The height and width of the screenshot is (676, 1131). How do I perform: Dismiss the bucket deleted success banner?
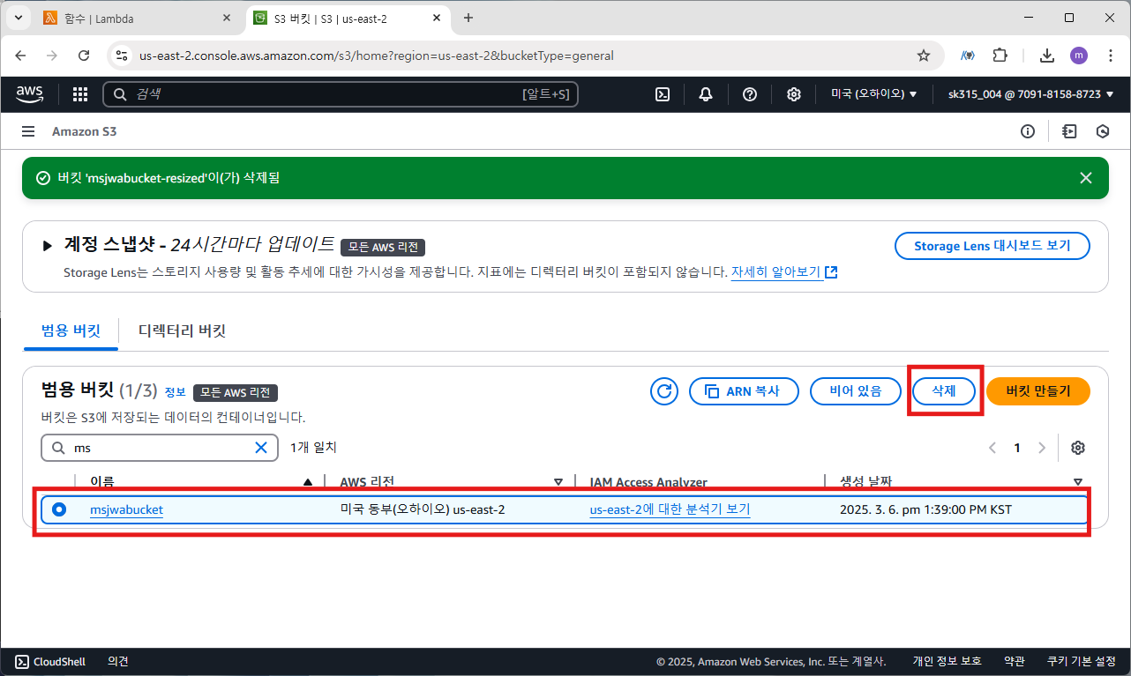point(1086,178)
